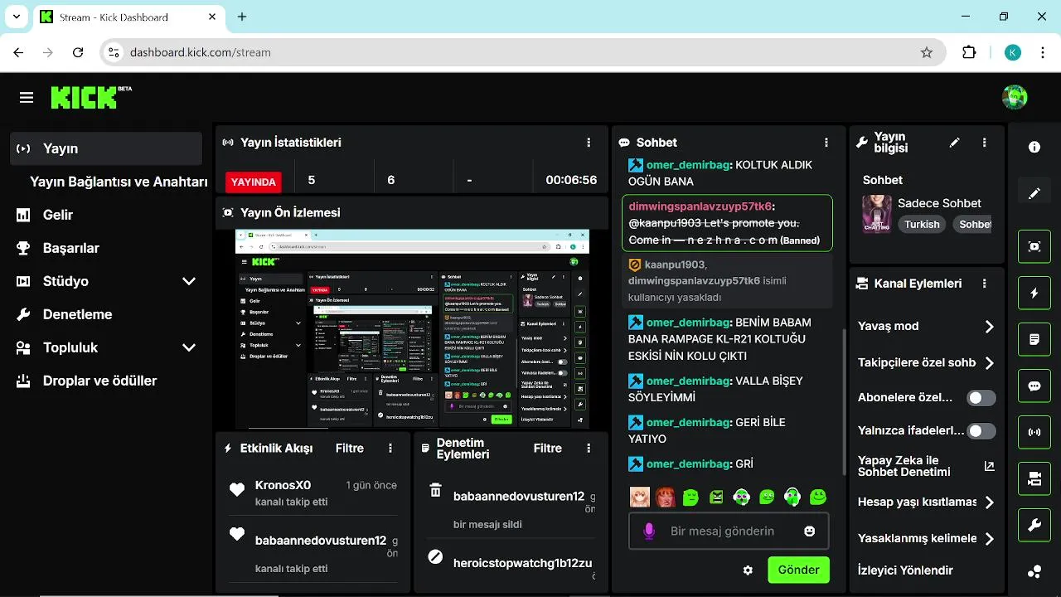Insert the anime girl emote

point(640,497)
